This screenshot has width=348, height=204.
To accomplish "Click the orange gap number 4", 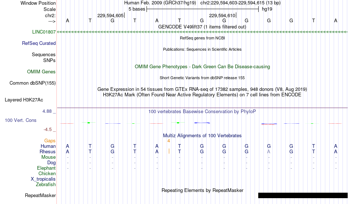I will pos(169,141).
